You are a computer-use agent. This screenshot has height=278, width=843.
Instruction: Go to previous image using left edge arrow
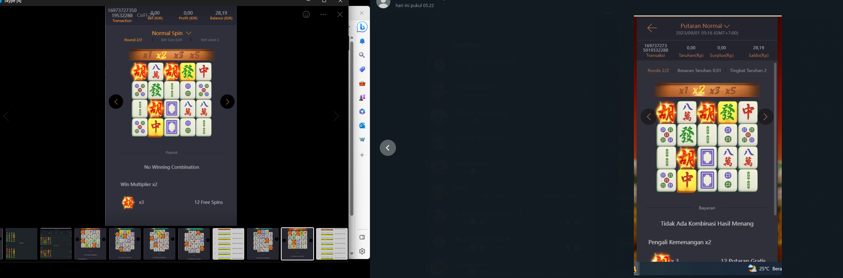(x=6, y=116)
